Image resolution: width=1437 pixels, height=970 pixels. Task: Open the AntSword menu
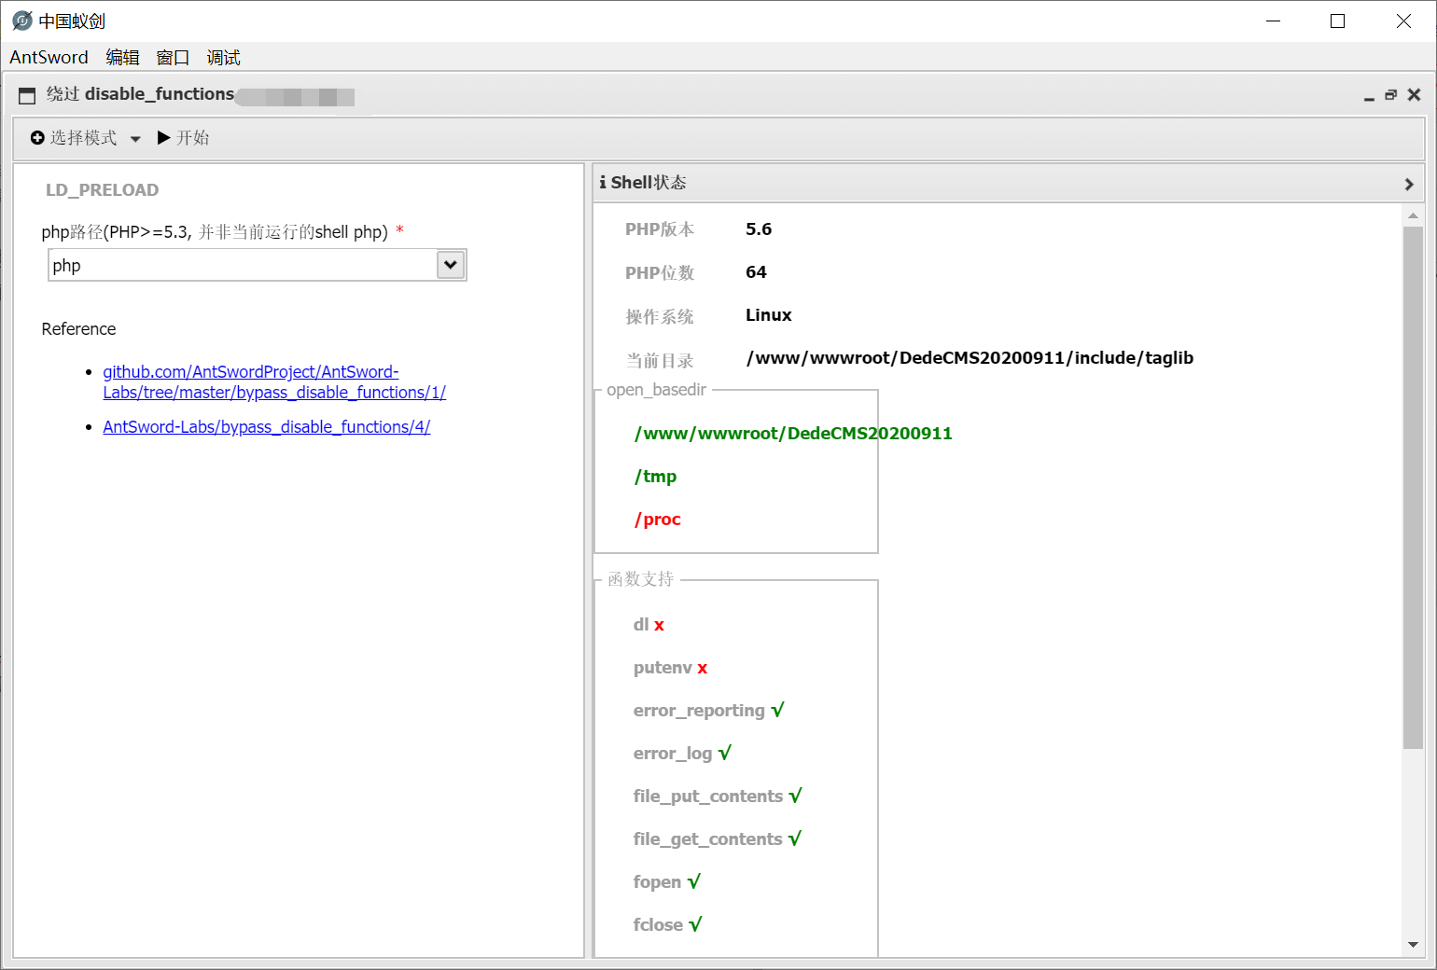click(49, 57)
